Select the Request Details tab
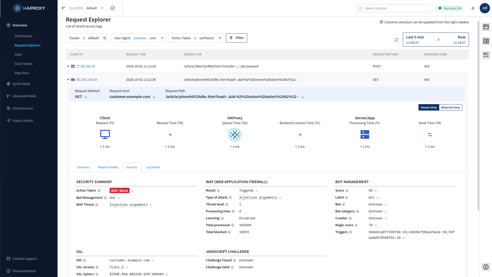This screenshot has height=277, width=492. [108, 167]
